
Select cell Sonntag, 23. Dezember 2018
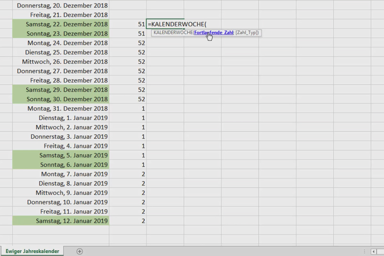(x=61, y=34)
